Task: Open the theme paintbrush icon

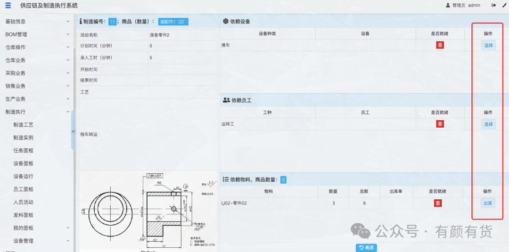Action: click(503, 6)
